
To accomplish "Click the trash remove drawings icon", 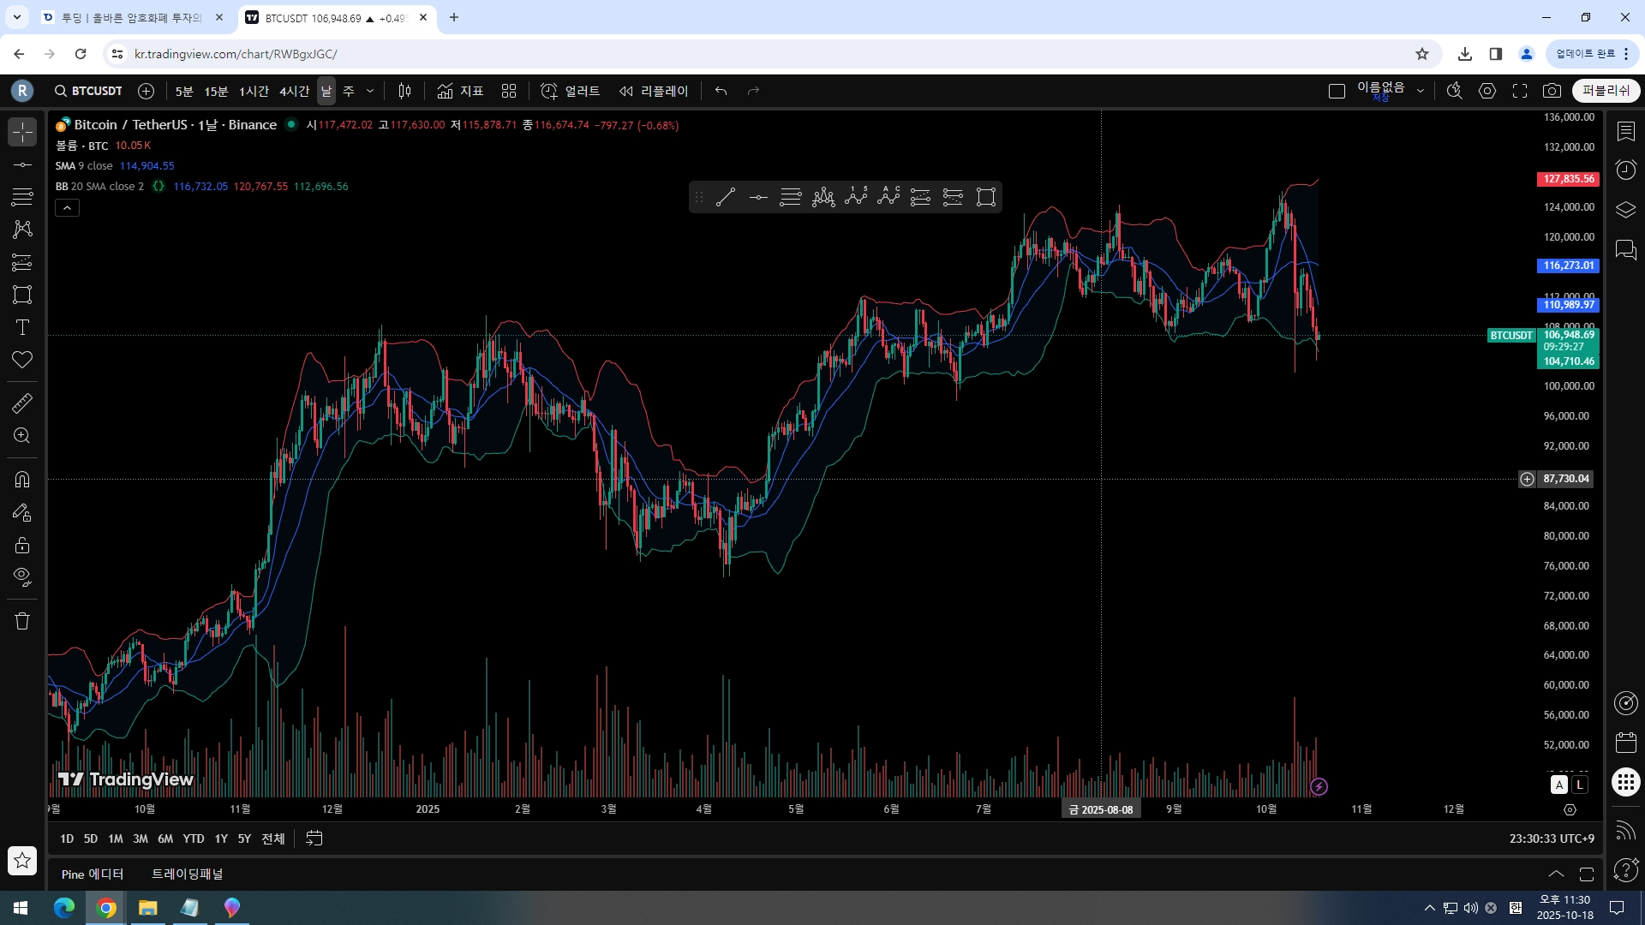I will 22,621.
